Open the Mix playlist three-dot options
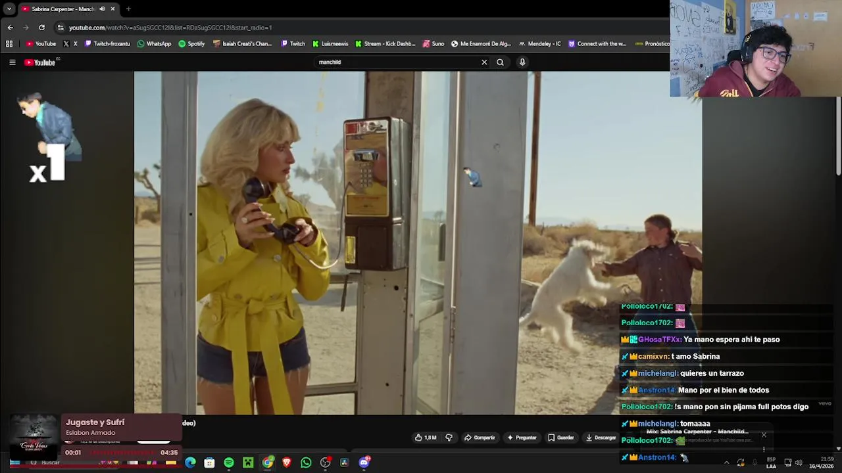The height and width of the screenshot is (473, 842). pos(764,449)
